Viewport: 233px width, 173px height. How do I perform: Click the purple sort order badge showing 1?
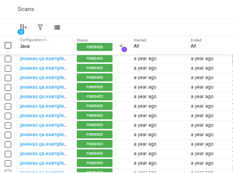124,49
